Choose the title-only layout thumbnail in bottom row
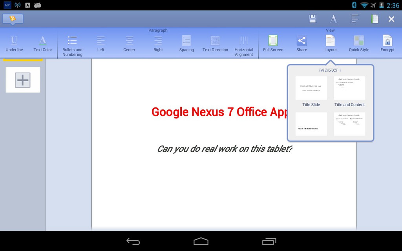 pos(311,124)
